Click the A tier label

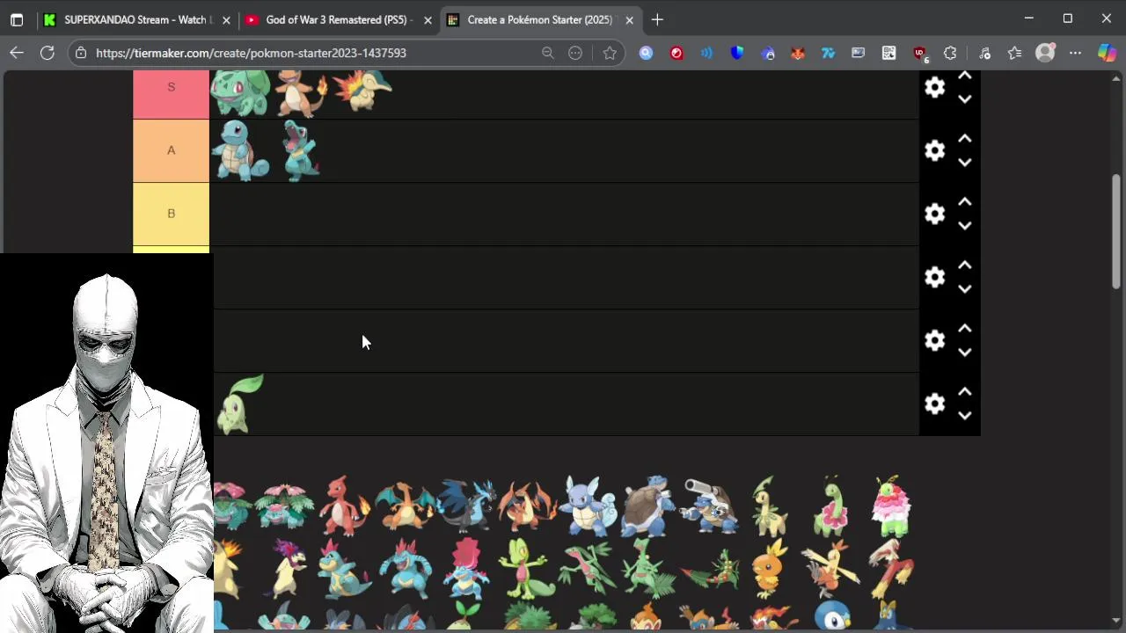coord(171,150)
